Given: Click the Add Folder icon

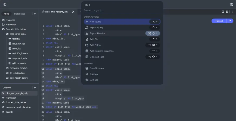Looking at the screenshot, I should coord(87,45).
